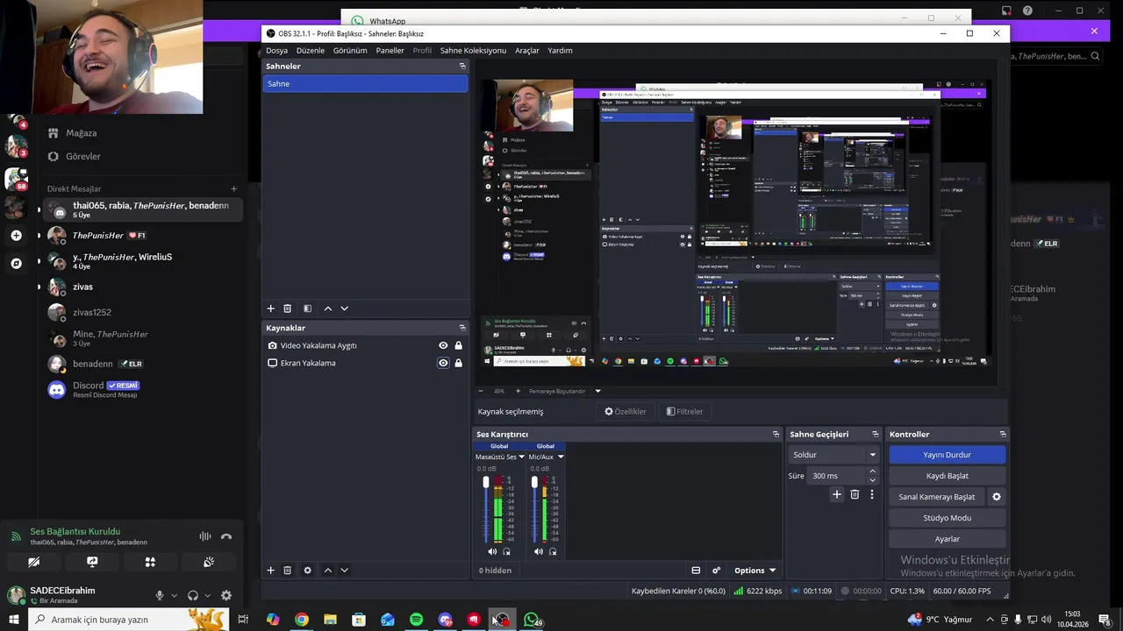
Task: Increase transition Süre with up arrow
Action: click(x=872, y=471)
